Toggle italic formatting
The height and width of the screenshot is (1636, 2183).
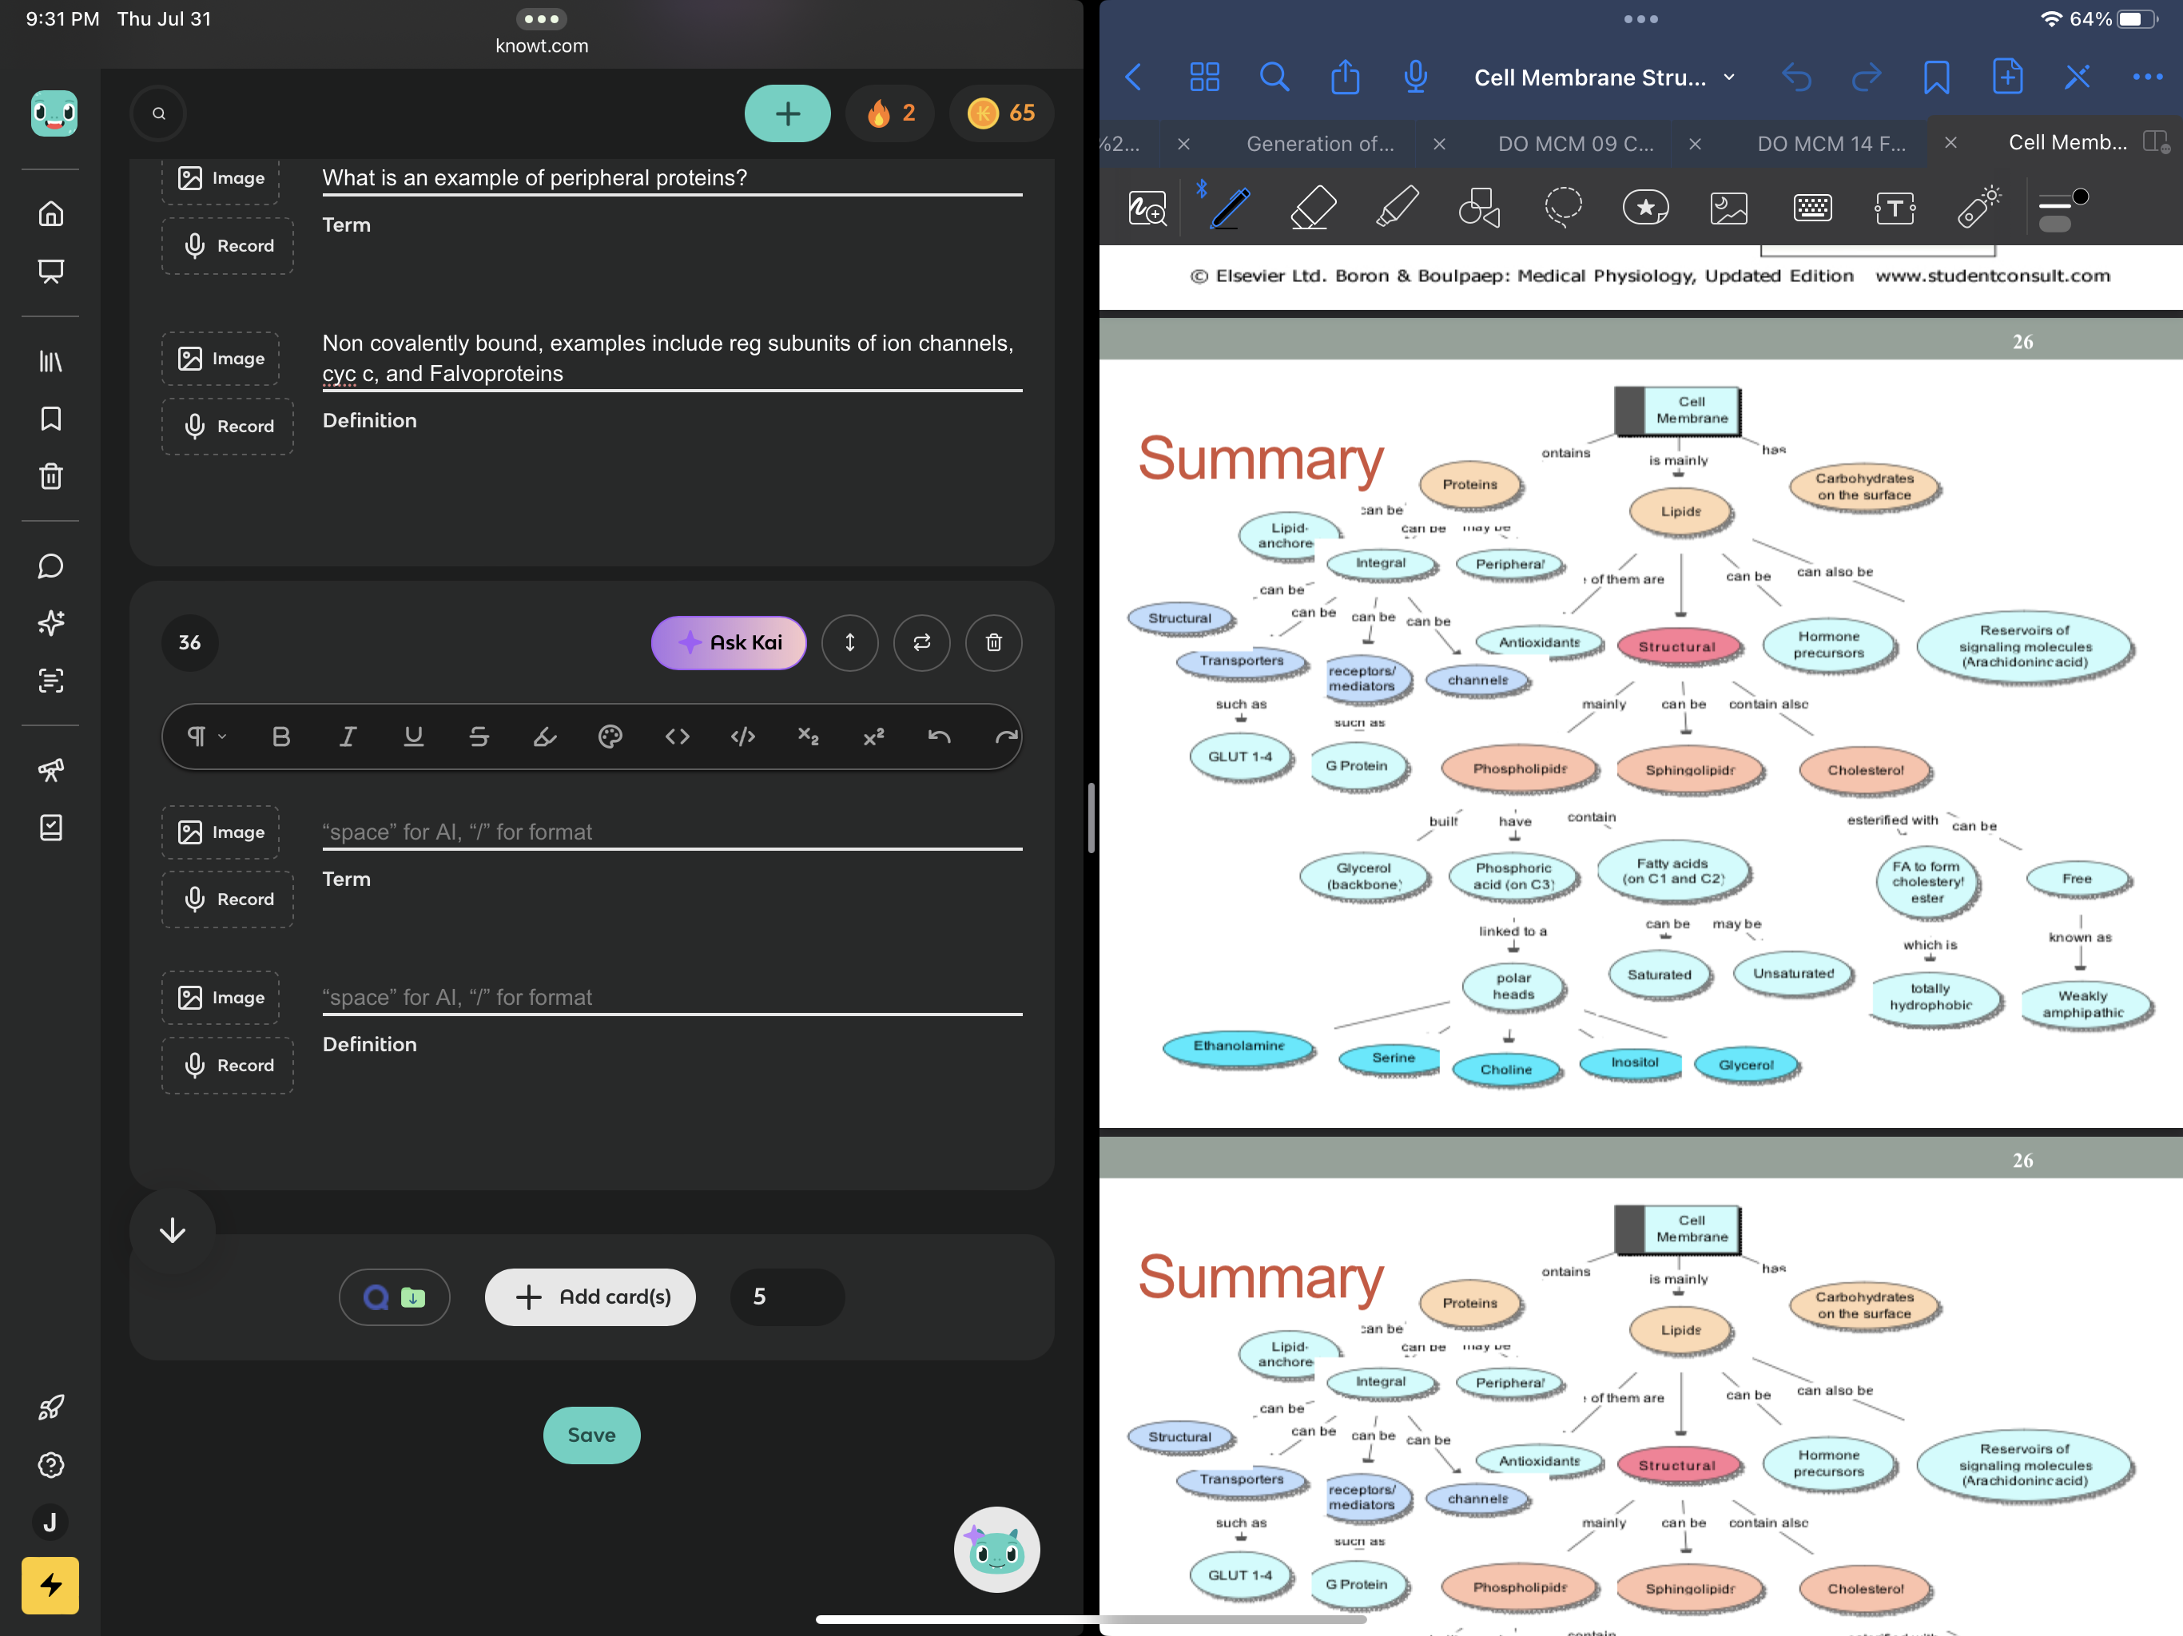(x=348, y=736)
